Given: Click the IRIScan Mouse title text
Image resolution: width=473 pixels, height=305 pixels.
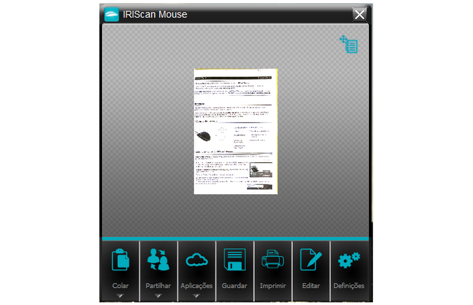Looking at the screenshot, I should 155,14.
